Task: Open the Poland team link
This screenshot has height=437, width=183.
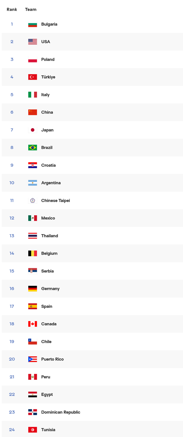Action: pyautogui.click(x=48, y=59)
